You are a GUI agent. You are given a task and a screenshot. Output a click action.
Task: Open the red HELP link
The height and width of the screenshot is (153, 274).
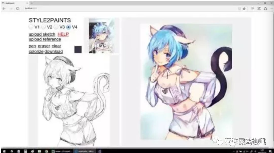pyautogui.click(x=63, y=34)
